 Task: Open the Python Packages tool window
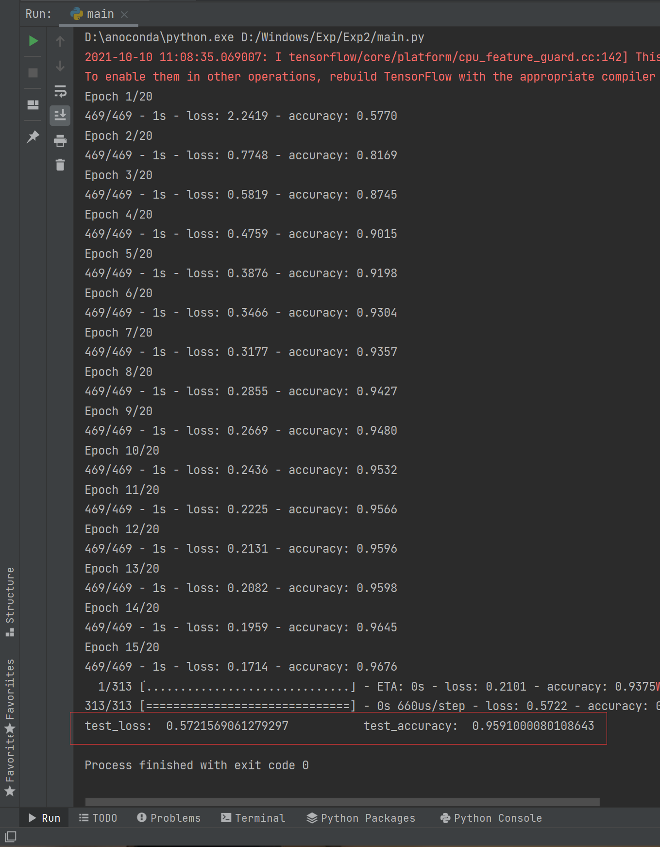click(x=361, y=818)
